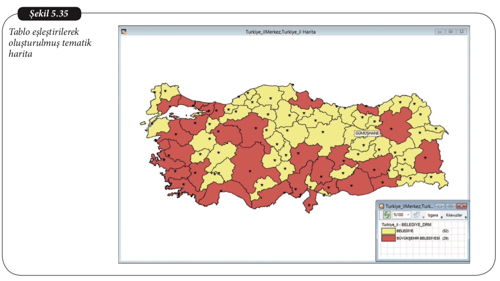Click the yellow BELEDİYE legend swatch
500x281 pixels.
[388, 231]
